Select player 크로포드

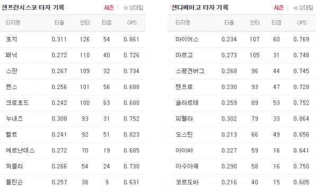[73, 103]
